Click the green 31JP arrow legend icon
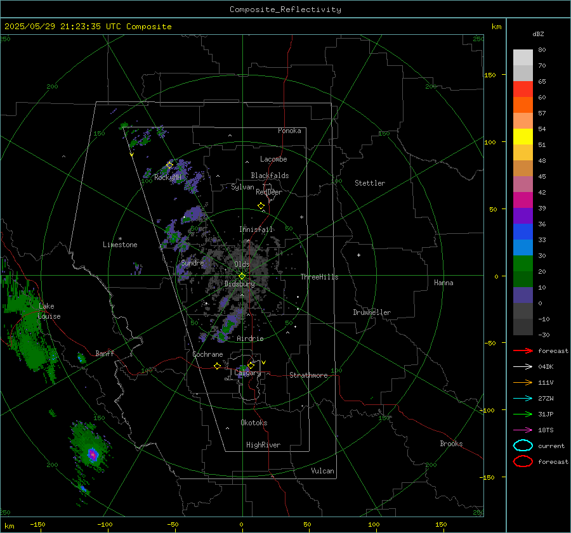The width and height of the screenshot is (571, 533). point(523,414)
